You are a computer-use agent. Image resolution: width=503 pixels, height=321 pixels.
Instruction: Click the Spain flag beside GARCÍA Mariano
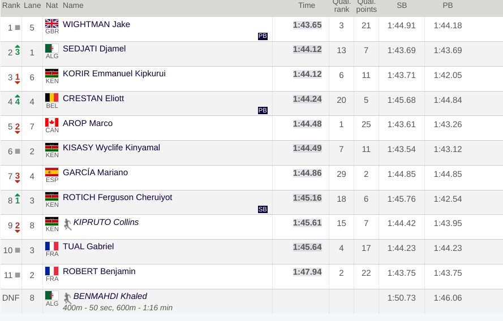point(51,172)
